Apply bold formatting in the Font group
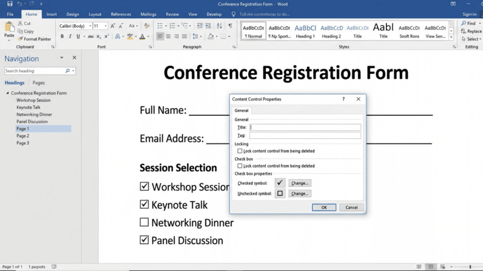This screenshot has height=271, width=483. 62,36
